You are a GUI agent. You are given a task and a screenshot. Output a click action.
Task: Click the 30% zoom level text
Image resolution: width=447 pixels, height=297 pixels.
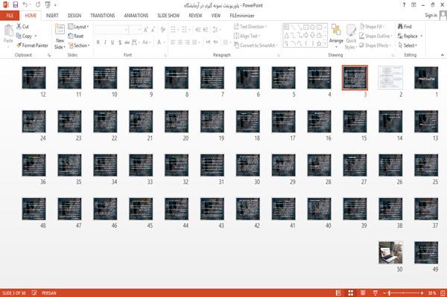[x=432, y=293]
